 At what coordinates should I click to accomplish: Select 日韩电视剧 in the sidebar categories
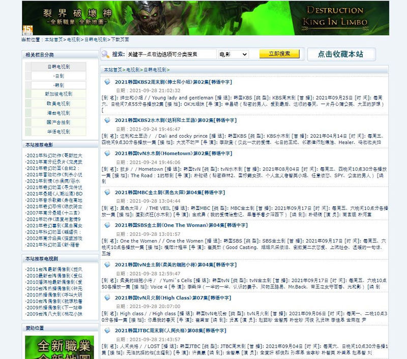coord(58,66)
